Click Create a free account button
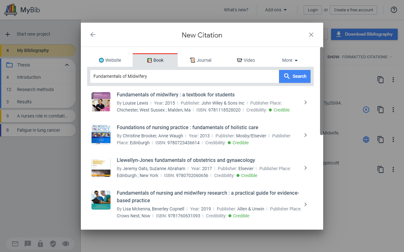This screenshot has height=252, width=404. 353,10
